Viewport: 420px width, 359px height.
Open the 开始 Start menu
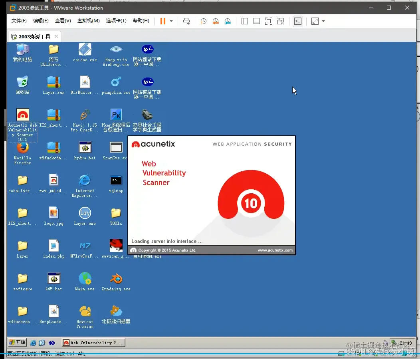[x=18, y=342]
